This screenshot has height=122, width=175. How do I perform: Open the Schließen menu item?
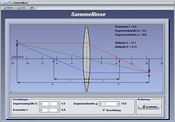pyautogui.click(x=9, y=8)
